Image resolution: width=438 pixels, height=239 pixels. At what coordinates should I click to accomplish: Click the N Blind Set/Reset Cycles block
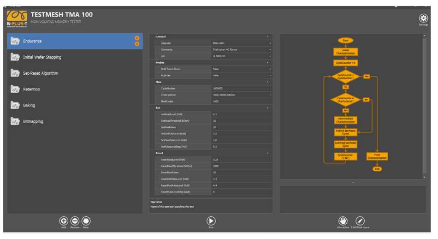(x=345, y=132)
